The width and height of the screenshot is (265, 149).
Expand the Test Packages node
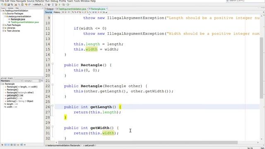pyautogui.click(x=3, y=25)
